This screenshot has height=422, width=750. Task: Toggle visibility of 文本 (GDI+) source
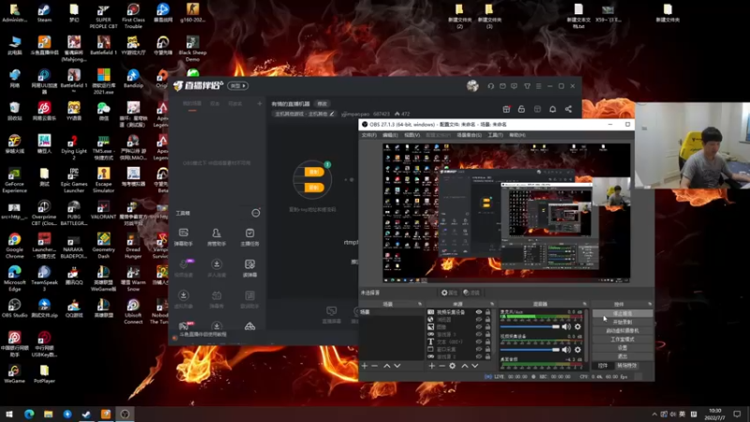479,341
